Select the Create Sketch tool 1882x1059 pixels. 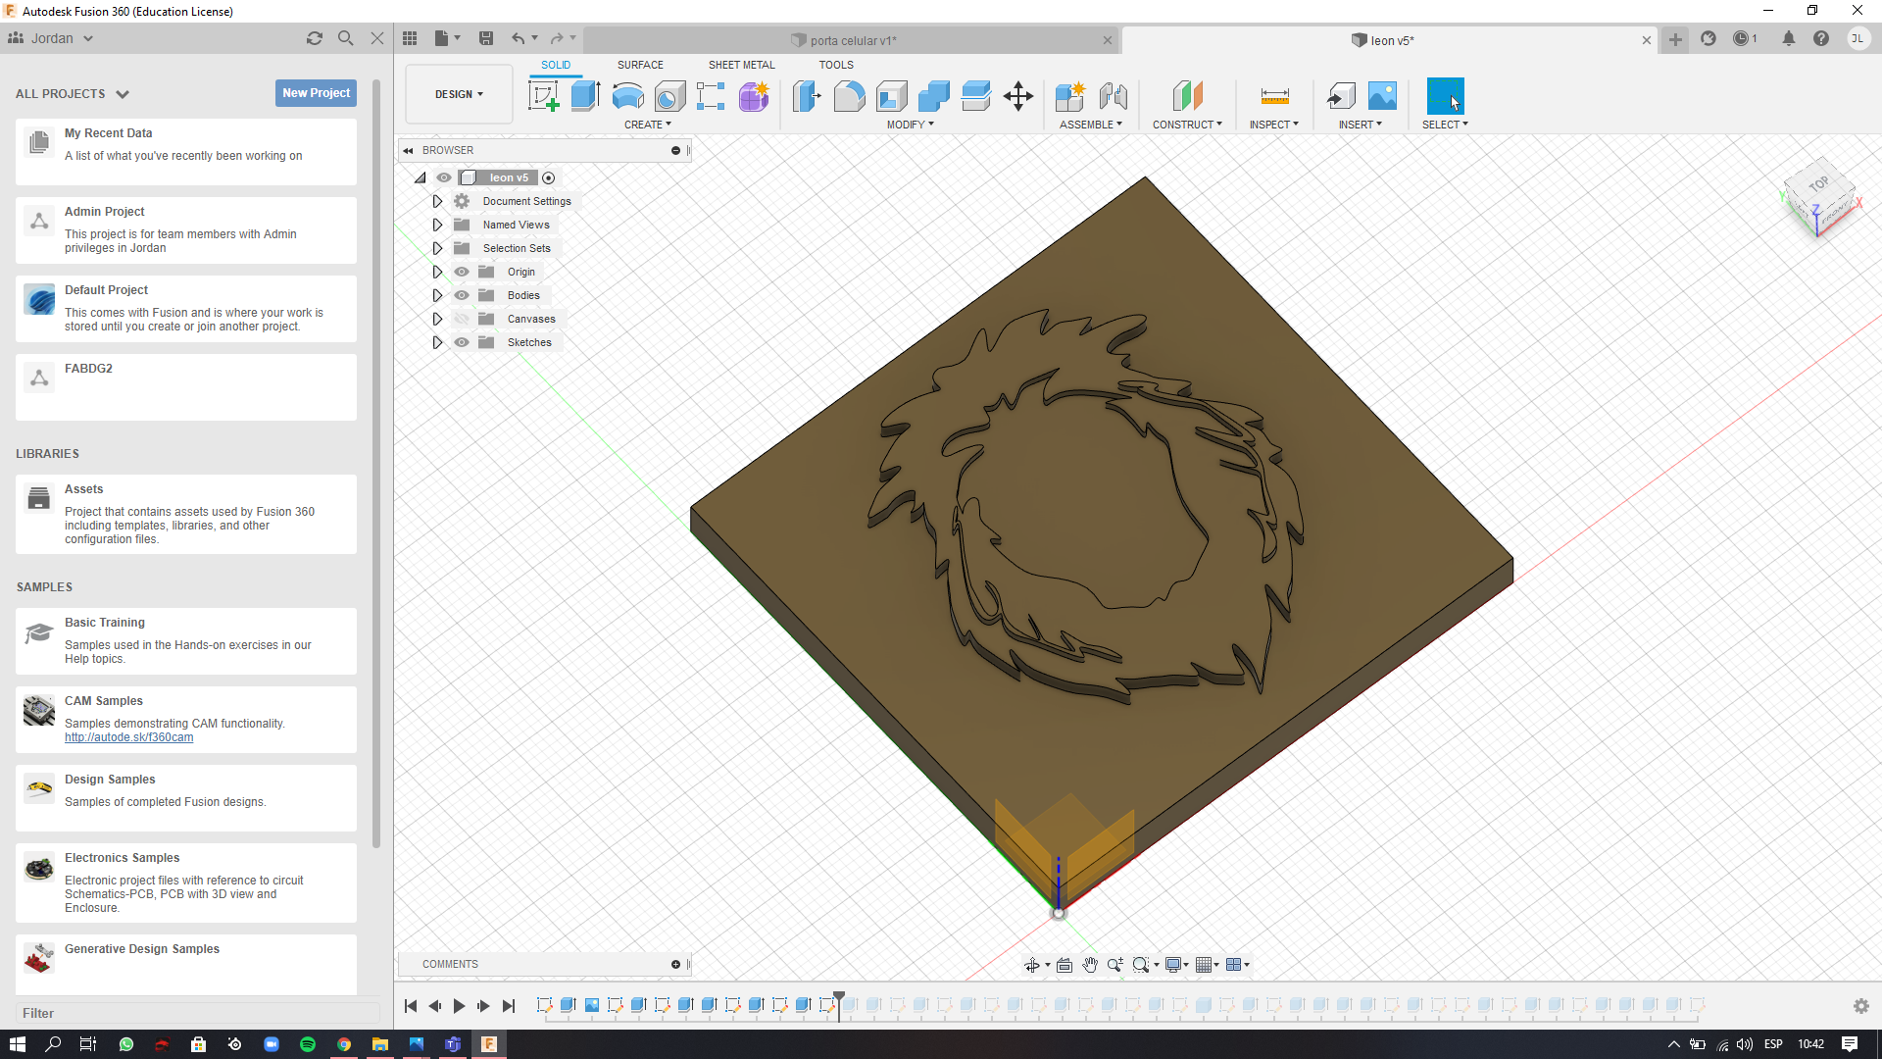[x=543, y=96]
